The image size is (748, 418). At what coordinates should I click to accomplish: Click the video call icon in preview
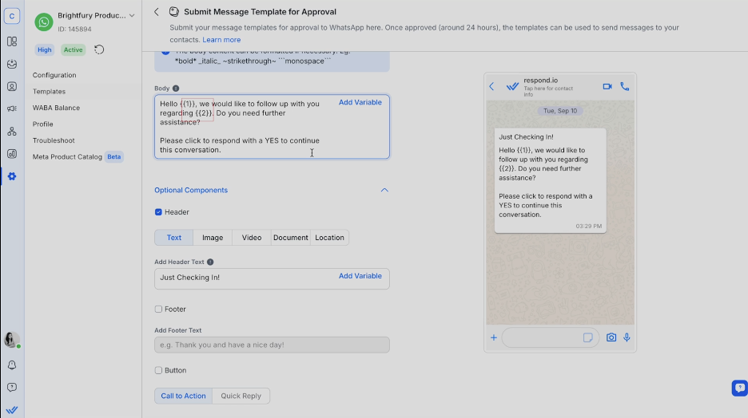click(x=607, y=87)
